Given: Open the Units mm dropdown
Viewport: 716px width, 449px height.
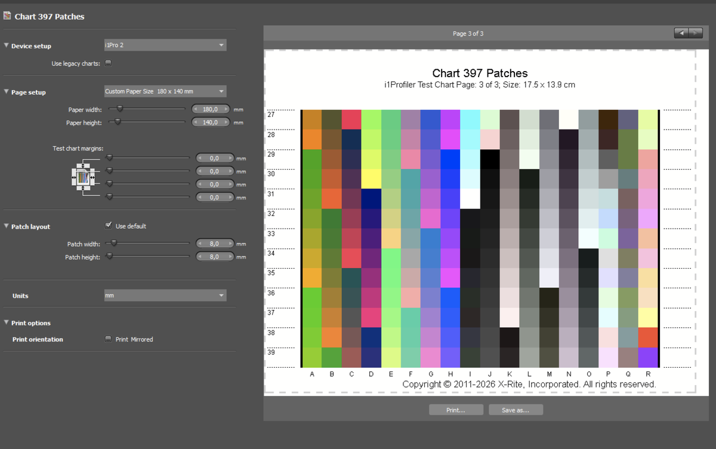Looking at the screenshot, I should [165, 296].
